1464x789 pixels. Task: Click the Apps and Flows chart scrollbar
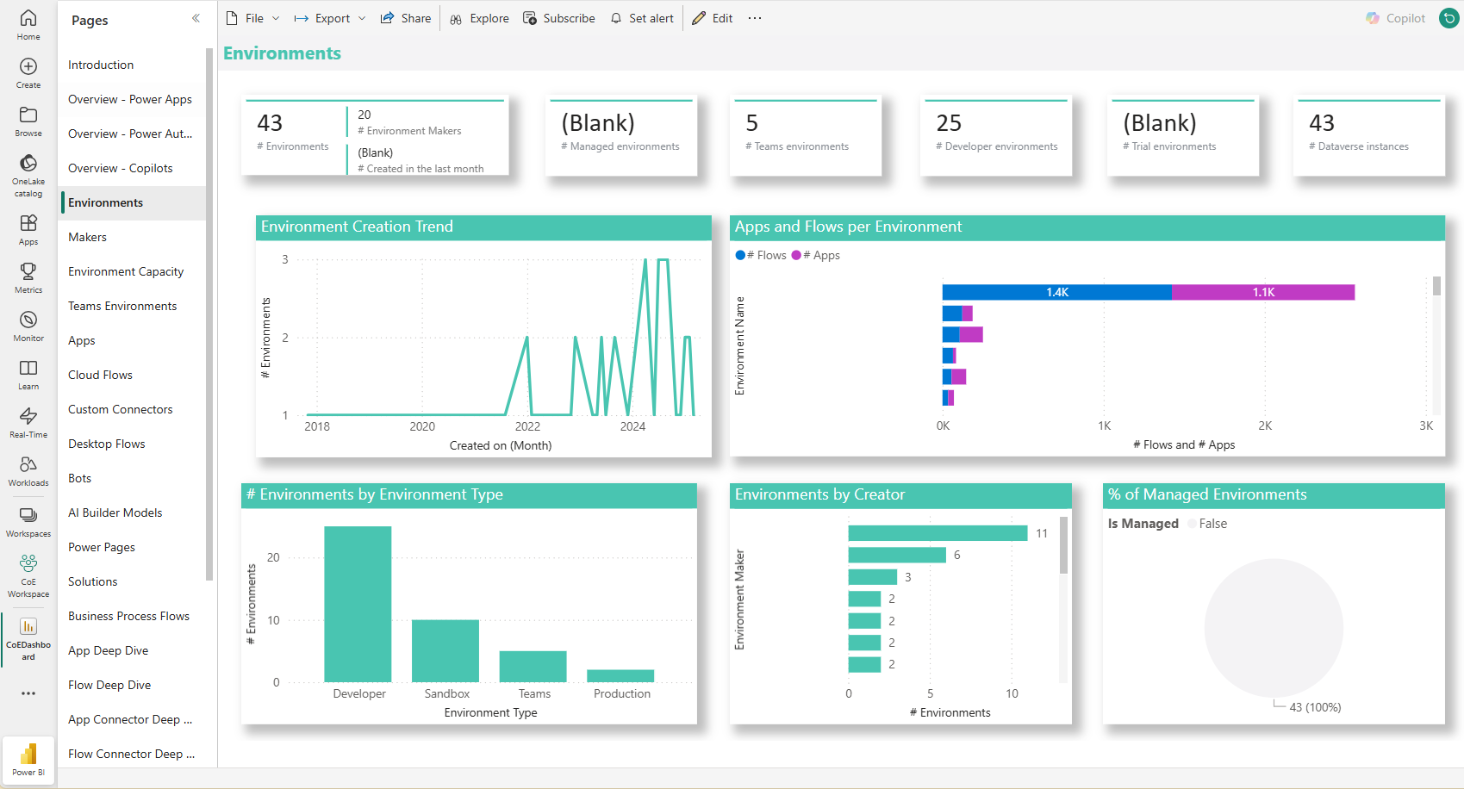click(x=1436, y=286)
